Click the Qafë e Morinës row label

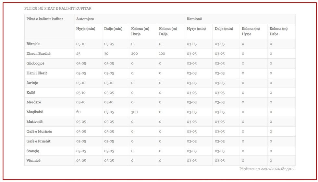pyautogui.click(x=39, y=131)
